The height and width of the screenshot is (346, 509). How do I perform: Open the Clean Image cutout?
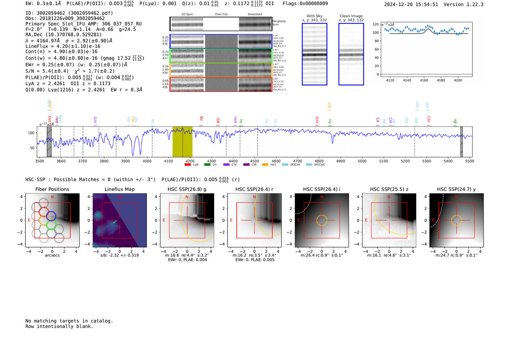pyautogui.click(x=351, y=54)
